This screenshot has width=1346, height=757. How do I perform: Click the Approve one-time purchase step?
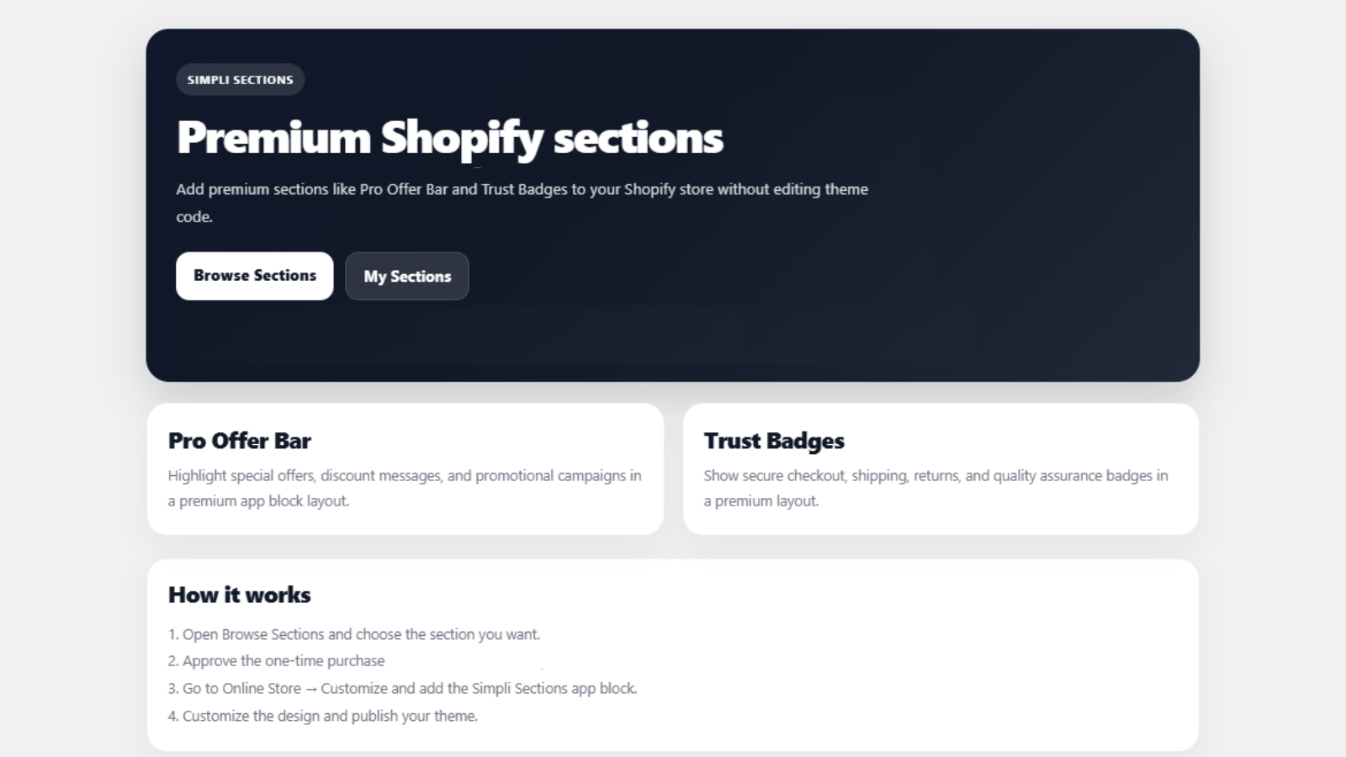pos(277,661)
